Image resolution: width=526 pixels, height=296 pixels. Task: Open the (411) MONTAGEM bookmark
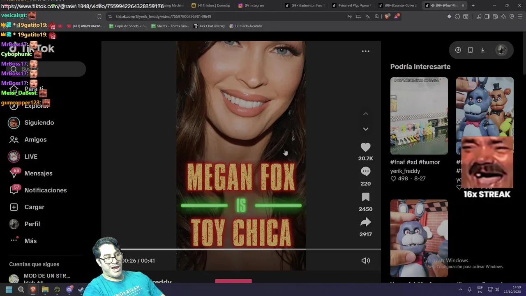pyautogui.click(x=84, y=26)
